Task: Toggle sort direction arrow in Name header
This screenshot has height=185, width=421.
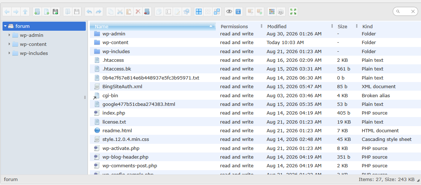Action: click(211, 26)
